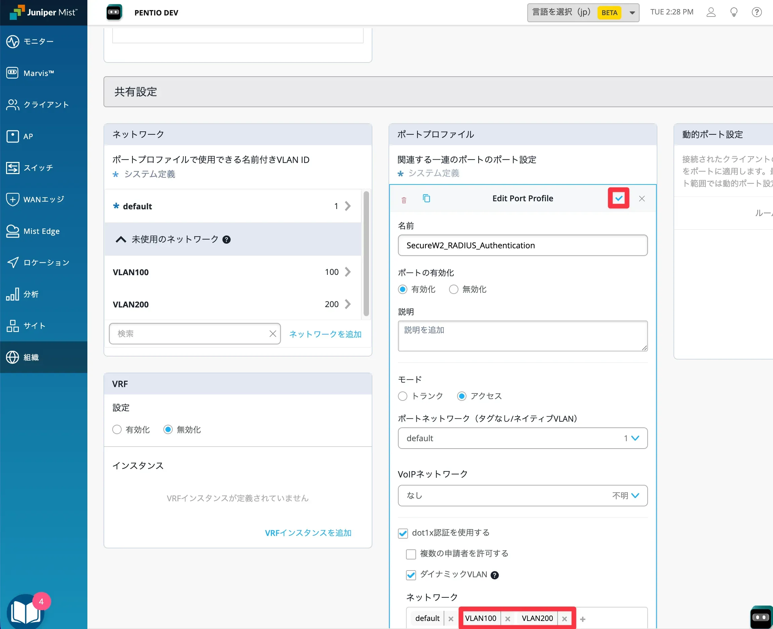The image size is (773, 629).
Task: Open VoIPネットワーク dropdown showing なし
Action: pyautogui.click(x=522, y=495)
